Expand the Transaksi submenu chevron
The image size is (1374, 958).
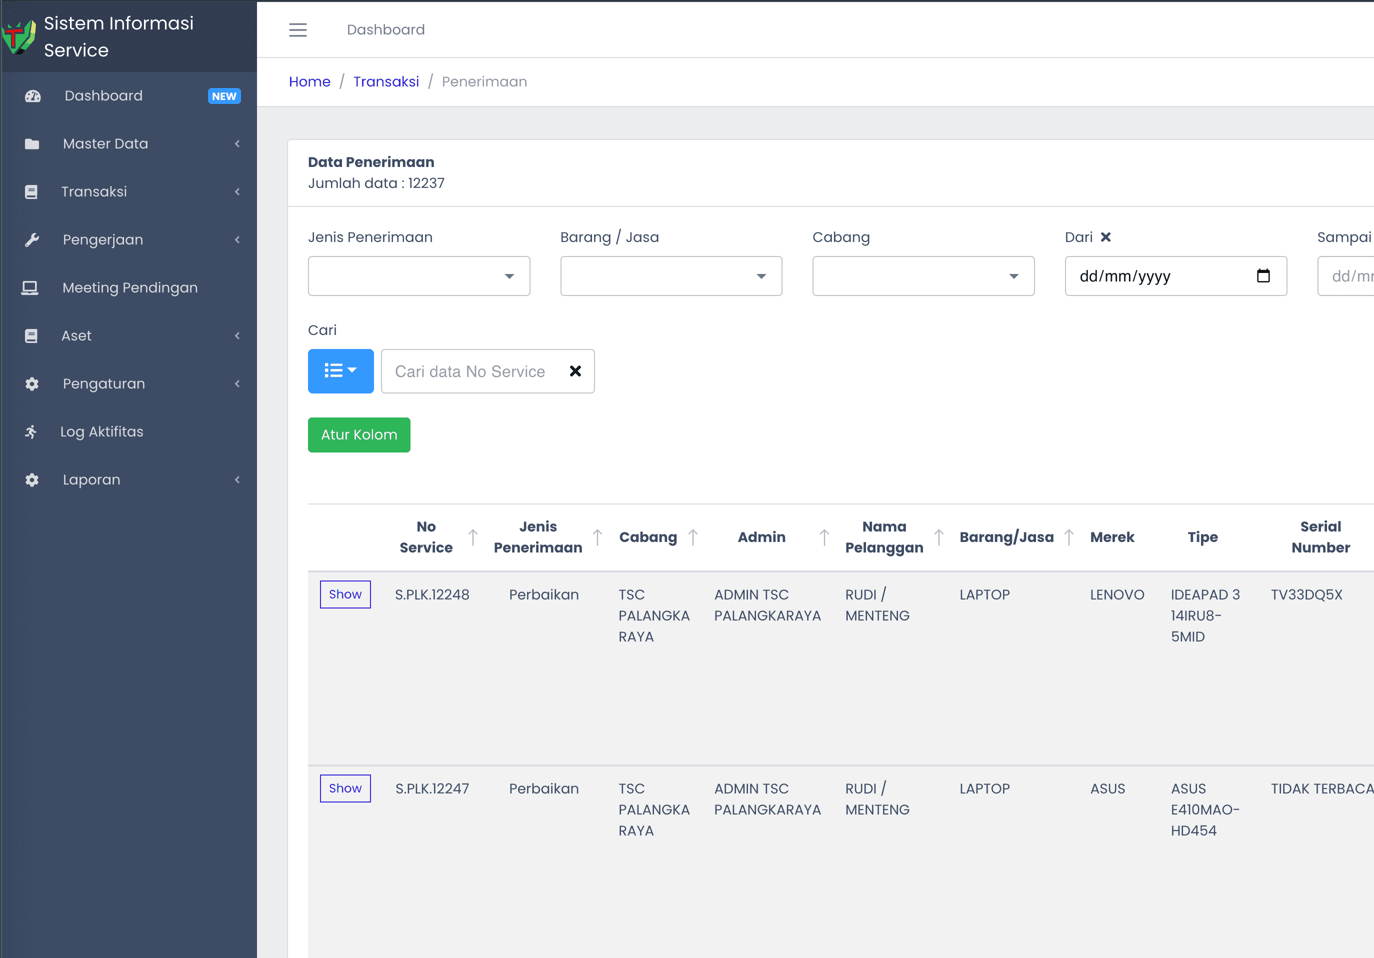coord(237,191)
